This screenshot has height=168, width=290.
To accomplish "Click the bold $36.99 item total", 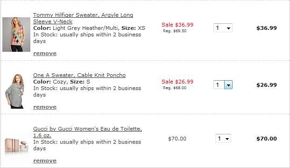I will 267,28.
